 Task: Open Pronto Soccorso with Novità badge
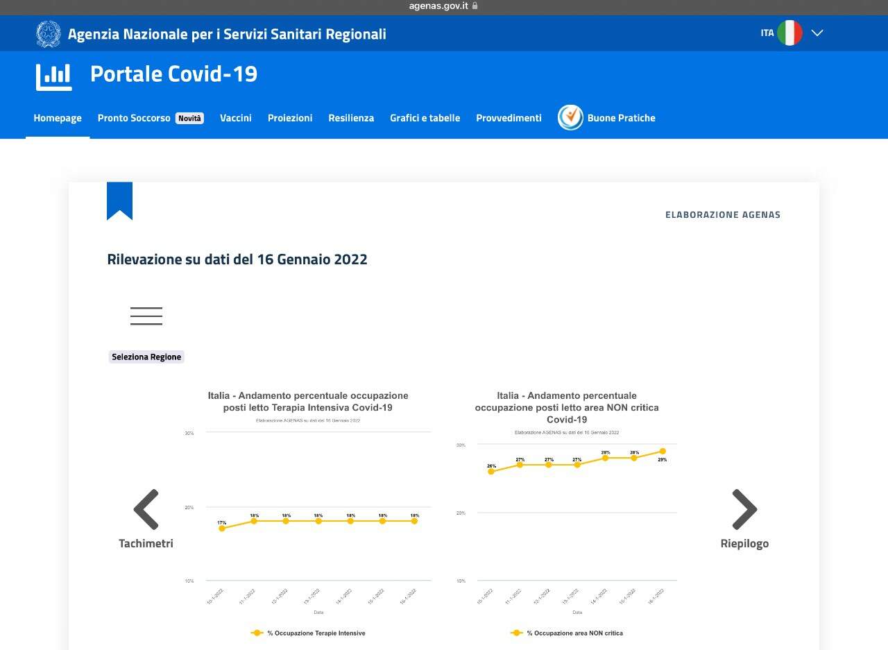(x=151, y=118)
